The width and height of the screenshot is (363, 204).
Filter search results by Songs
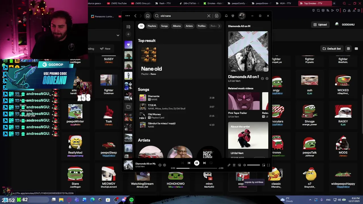[164, 26]
